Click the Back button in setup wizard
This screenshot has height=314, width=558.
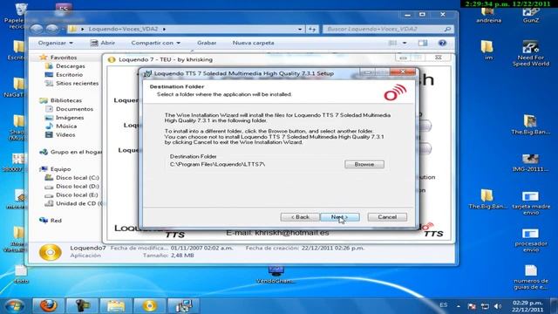(300, 217)
